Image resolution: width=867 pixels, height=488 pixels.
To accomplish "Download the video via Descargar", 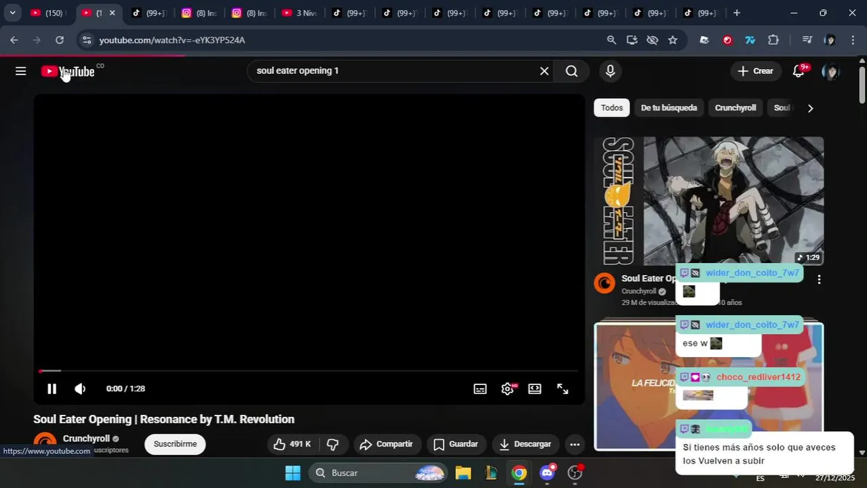I will coord(525,445).
